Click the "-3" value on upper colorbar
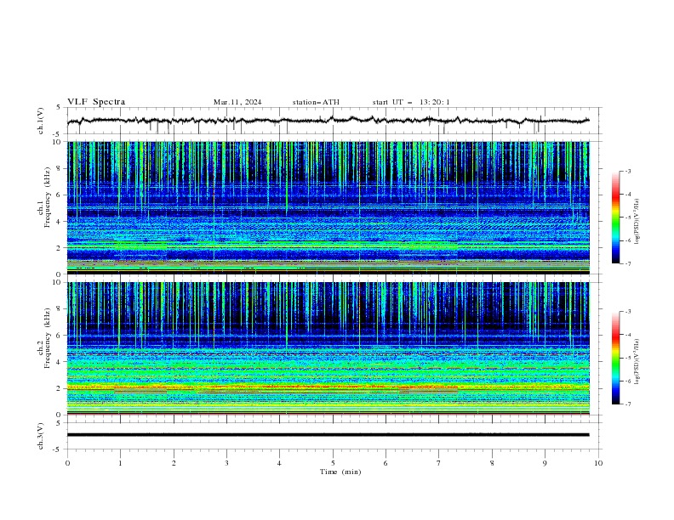This screenshot has width=674, height=520. tap(628, 171)
